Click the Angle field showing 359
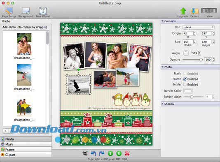 194,53
